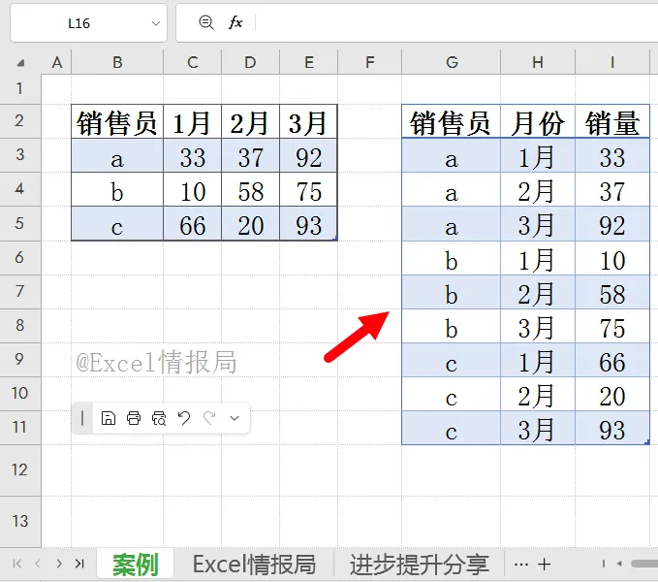Viewport: 658px width, 582px height.
Task: Click the next sheet arrow
Action: pyautogui.click(x=59, y=564)
